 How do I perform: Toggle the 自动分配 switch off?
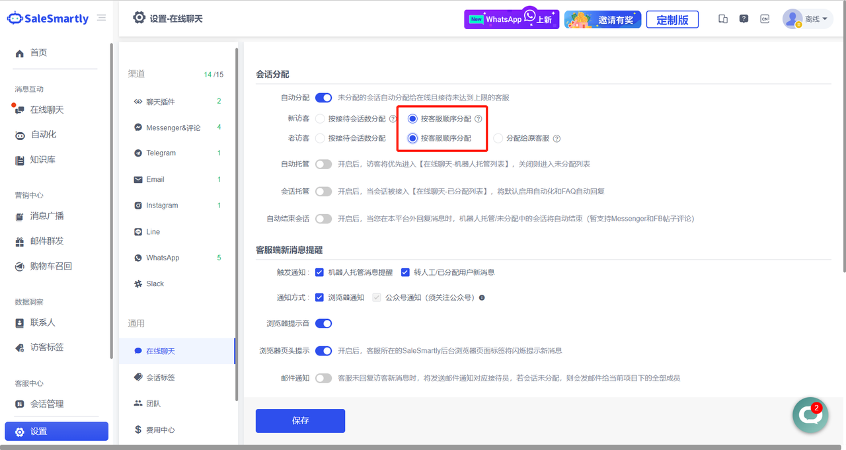(x=323, y=98)
